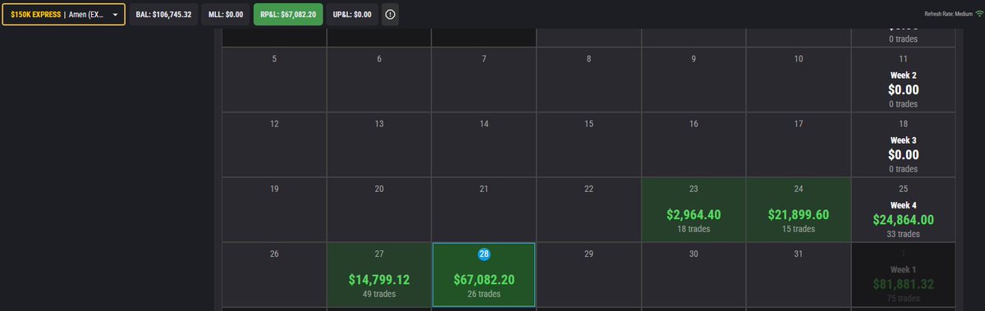Select empty calendar day 26

point(274,275)
